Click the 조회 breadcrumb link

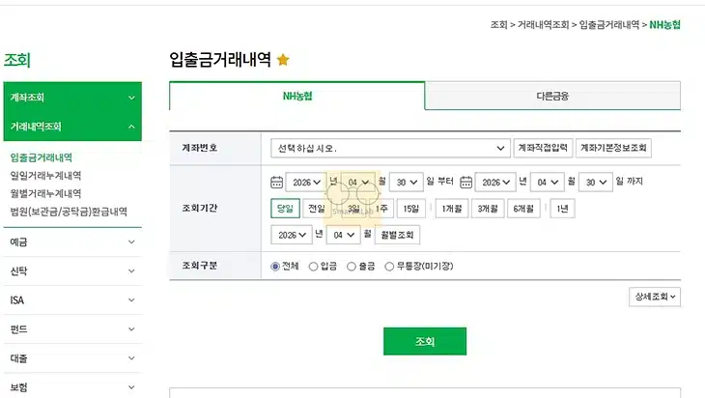coord(498,25)
